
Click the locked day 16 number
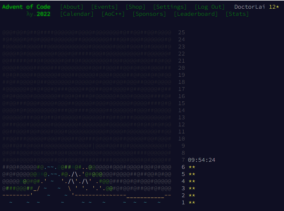pos(181,96)
